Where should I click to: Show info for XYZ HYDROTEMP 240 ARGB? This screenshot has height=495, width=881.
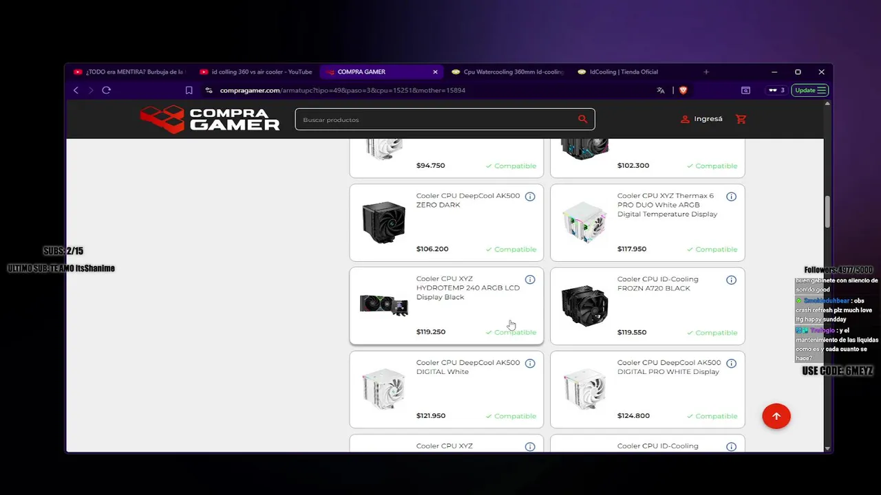tap(530, 280)
